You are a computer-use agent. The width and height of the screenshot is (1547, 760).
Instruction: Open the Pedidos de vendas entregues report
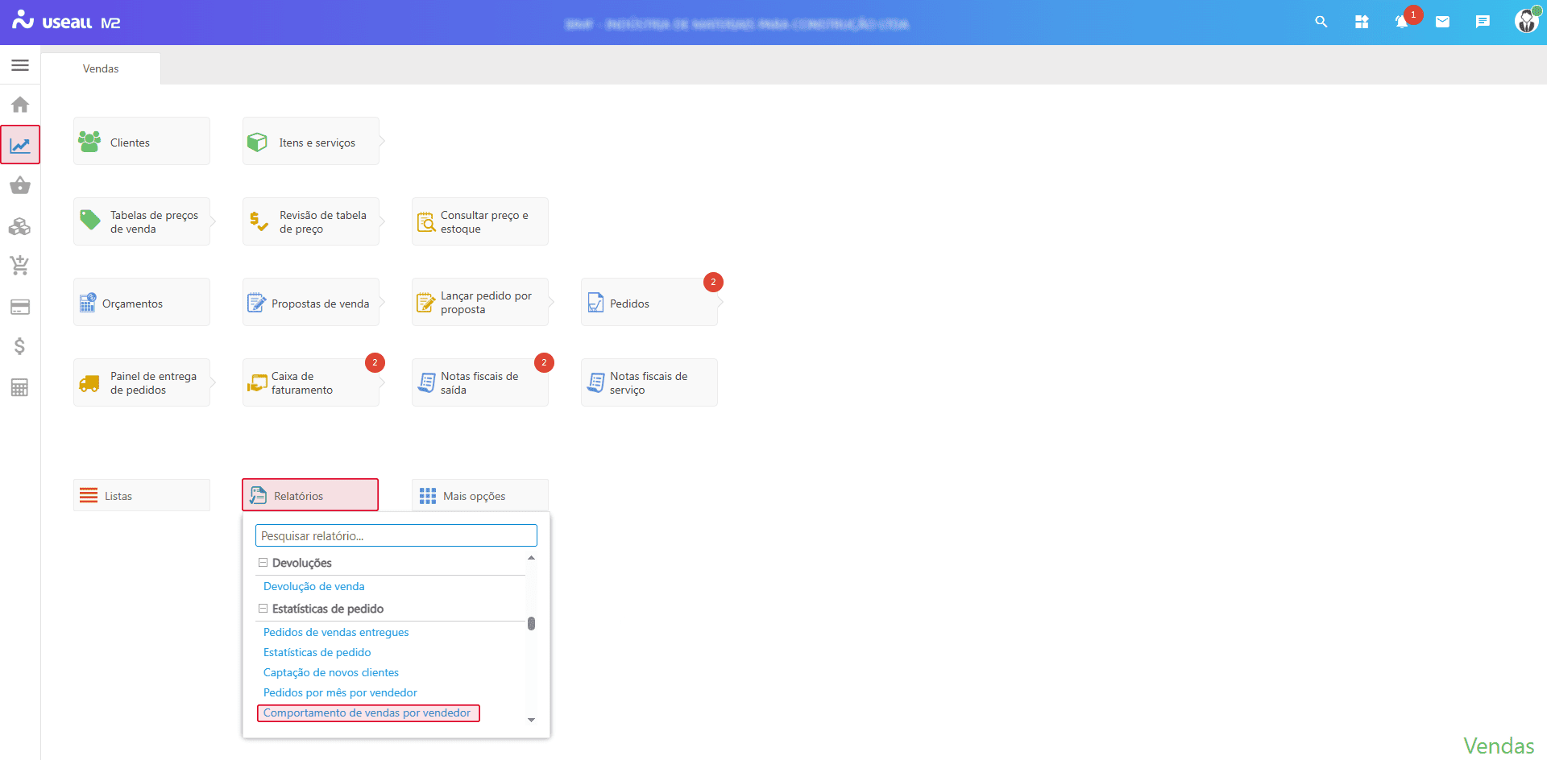(x=336, y=633)
